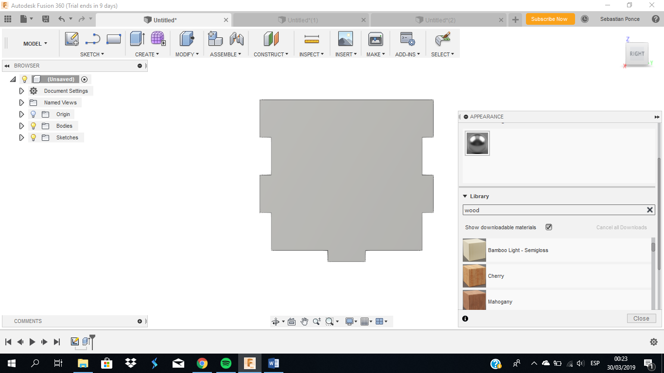This screenshot has width=664, height=373.
Task: Select Bamboo Light - Semigloss swatch
Action: (474, 250)
